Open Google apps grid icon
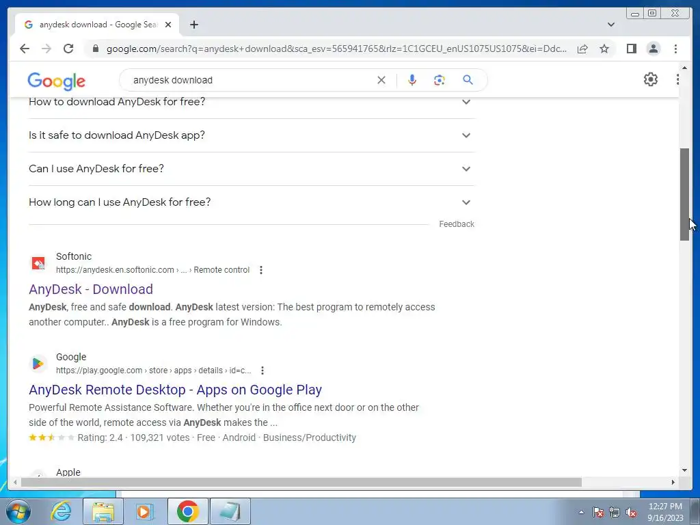 point(677,79)
